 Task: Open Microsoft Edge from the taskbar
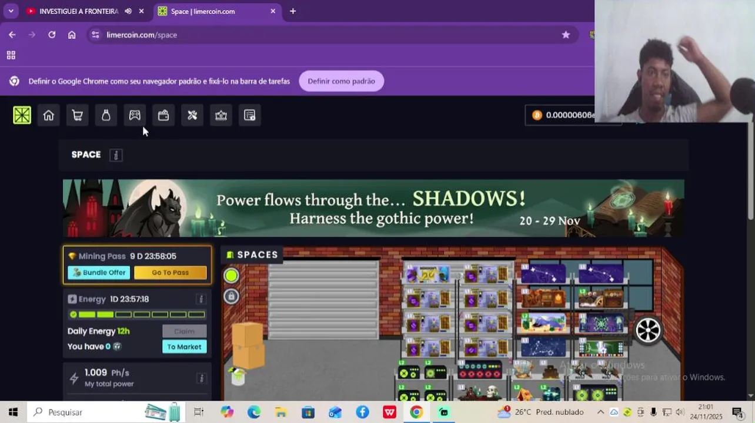click(254, 412)
